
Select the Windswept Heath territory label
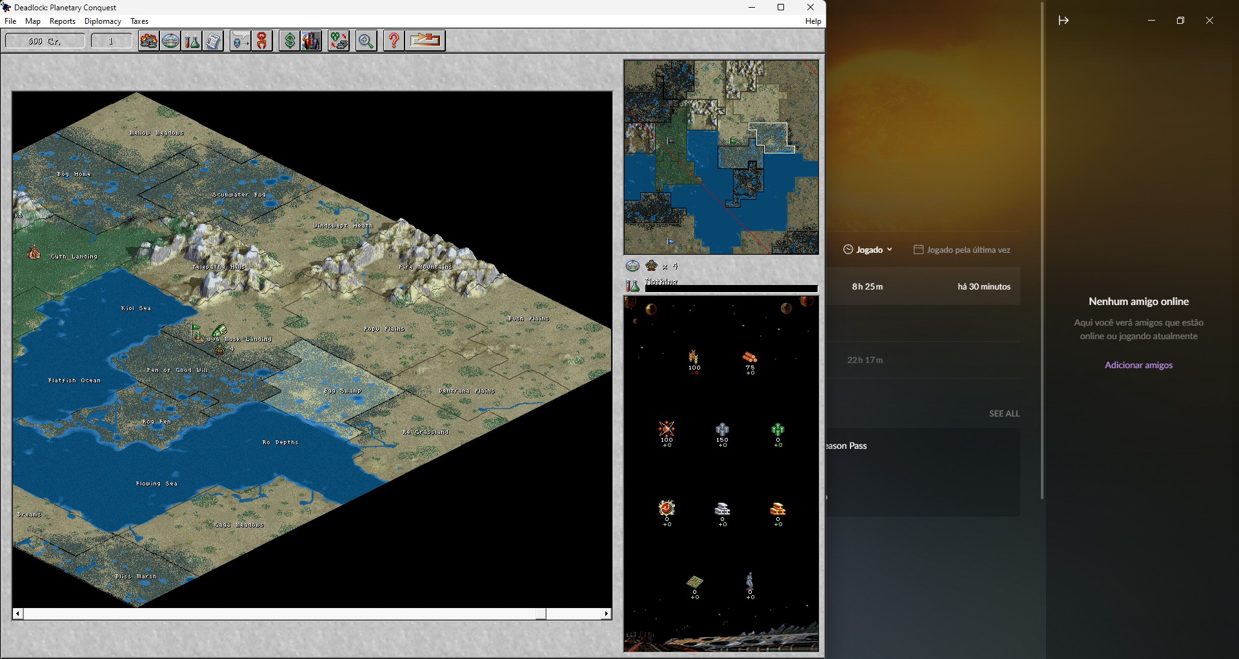[x=343, y=226]
